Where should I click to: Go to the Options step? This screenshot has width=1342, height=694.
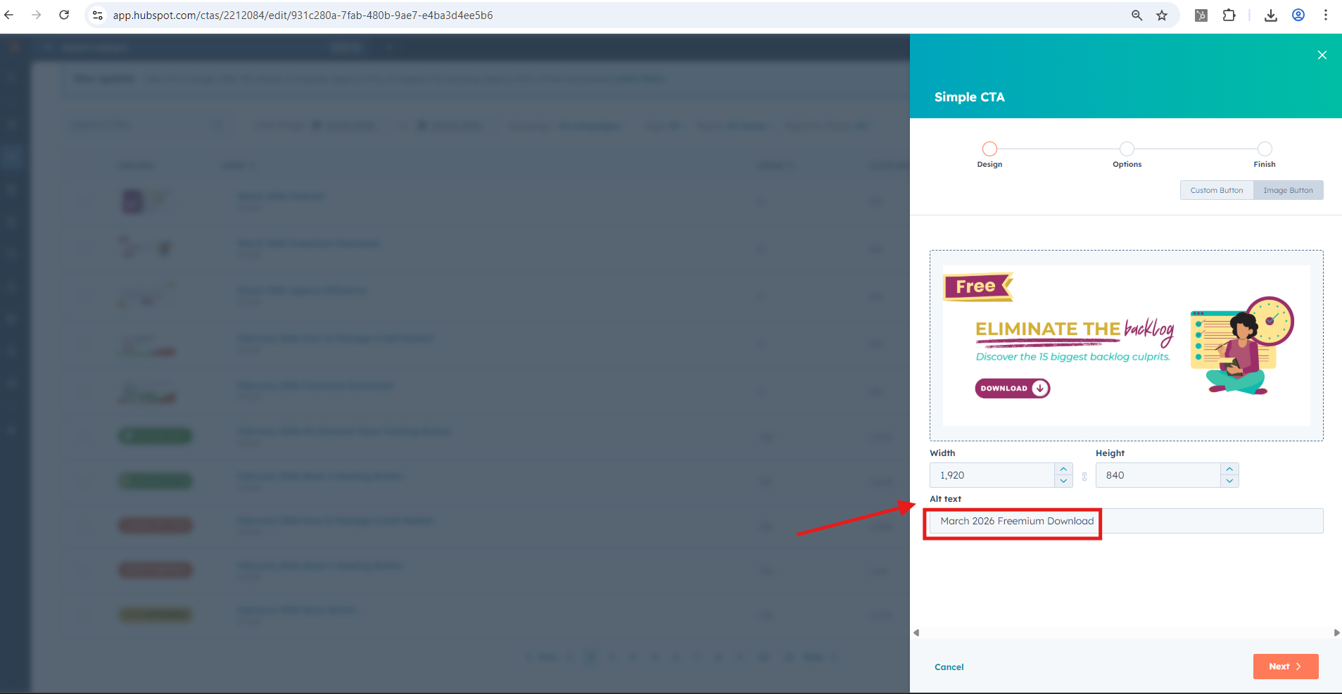(x=1127, y=149)
